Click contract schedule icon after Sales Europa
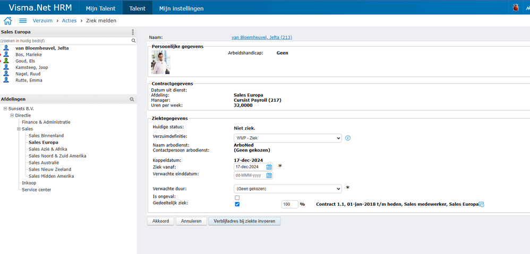This screenshot has width=530, height=254. click(x=482, y=204)
